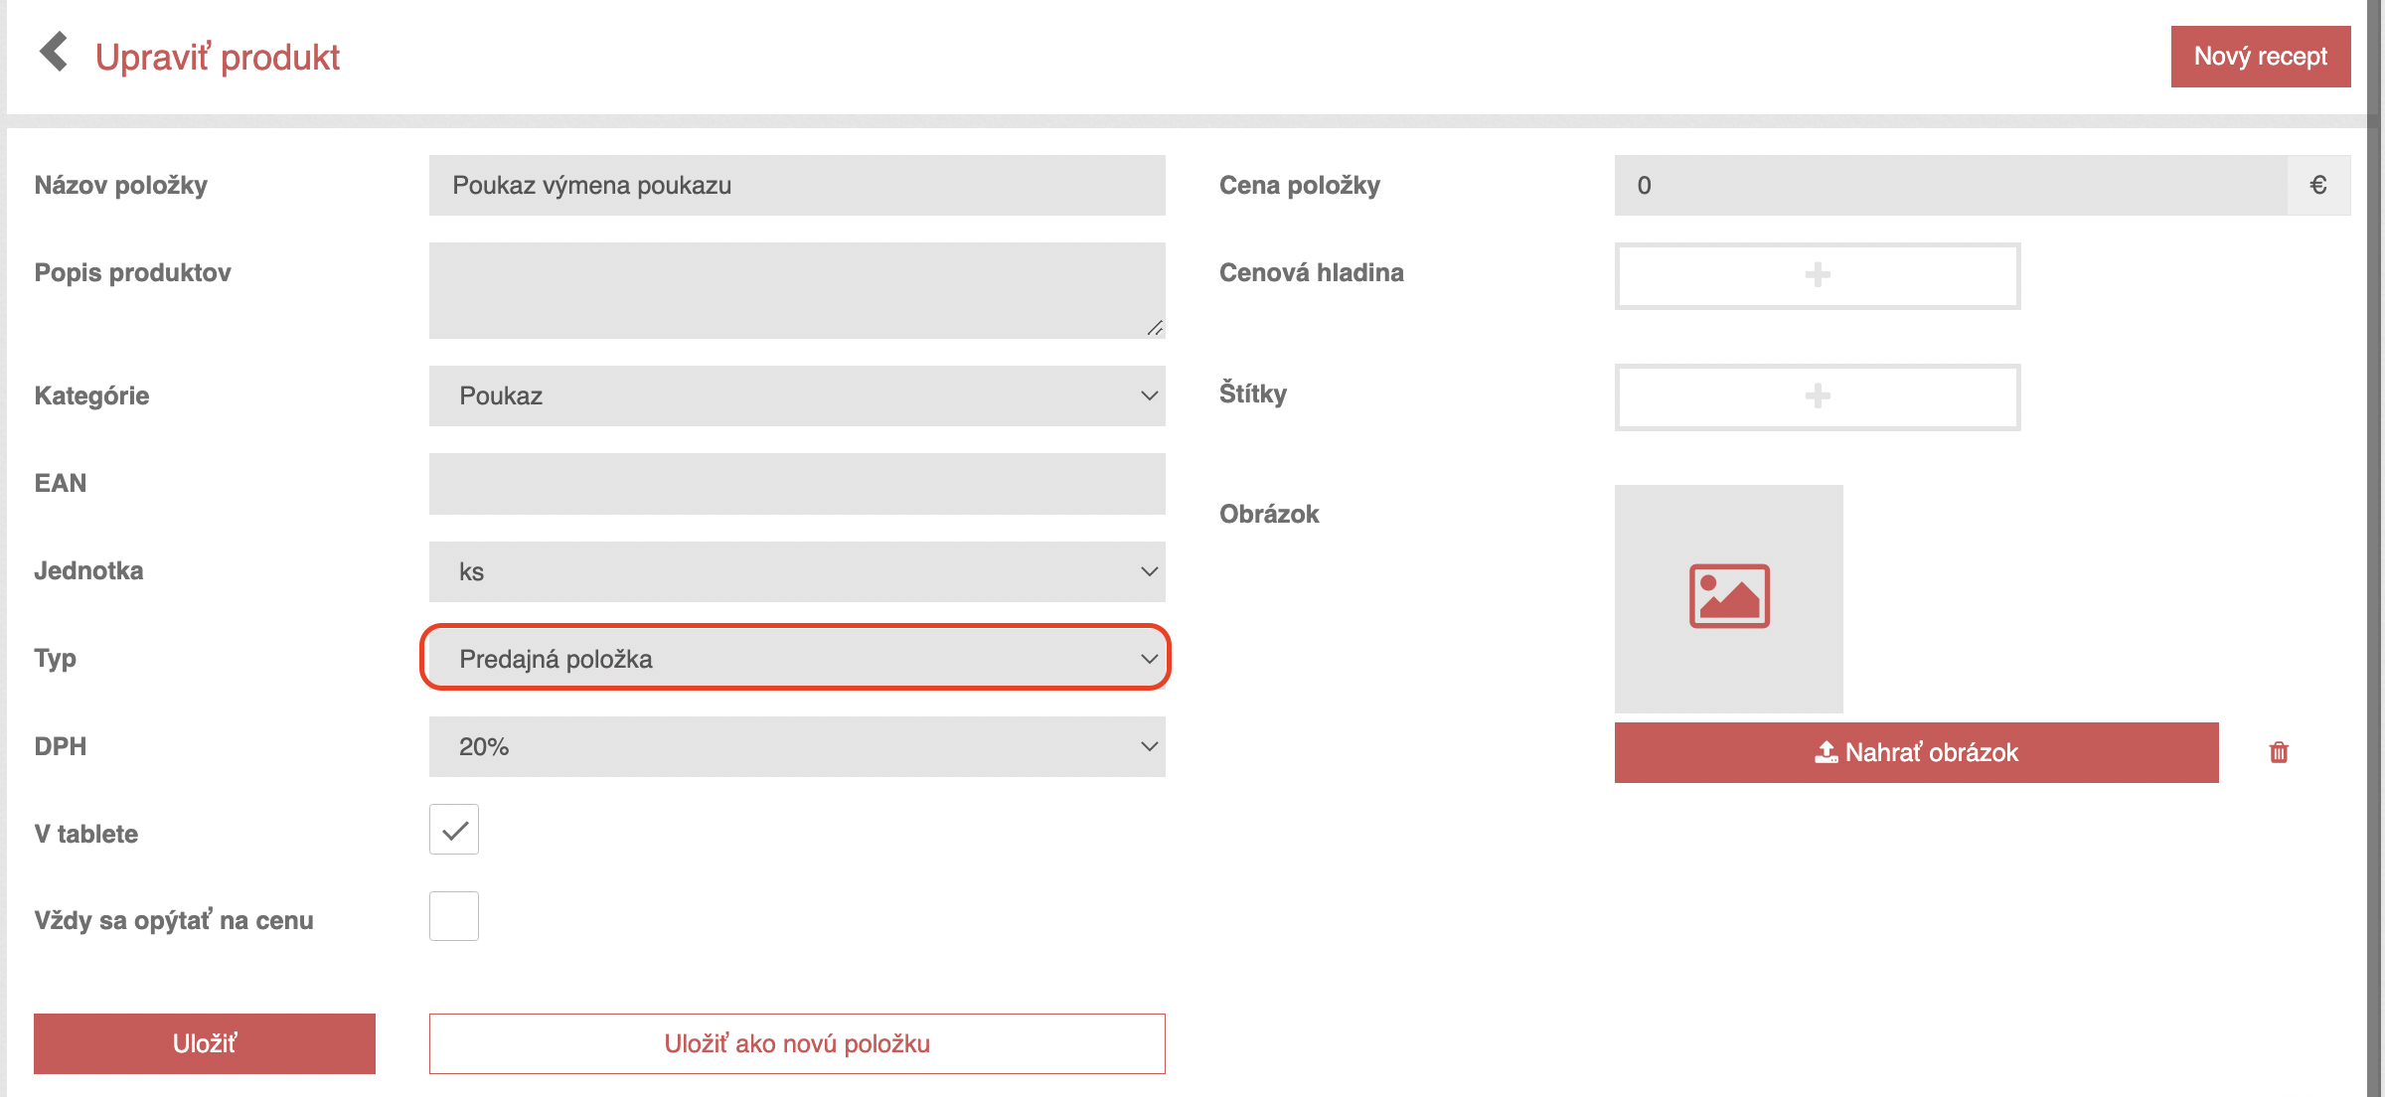2385x1097 pixels.
Task: Enable Vždy sa opýtať na cenu checkbox
Action: click(x=454, y=916)
